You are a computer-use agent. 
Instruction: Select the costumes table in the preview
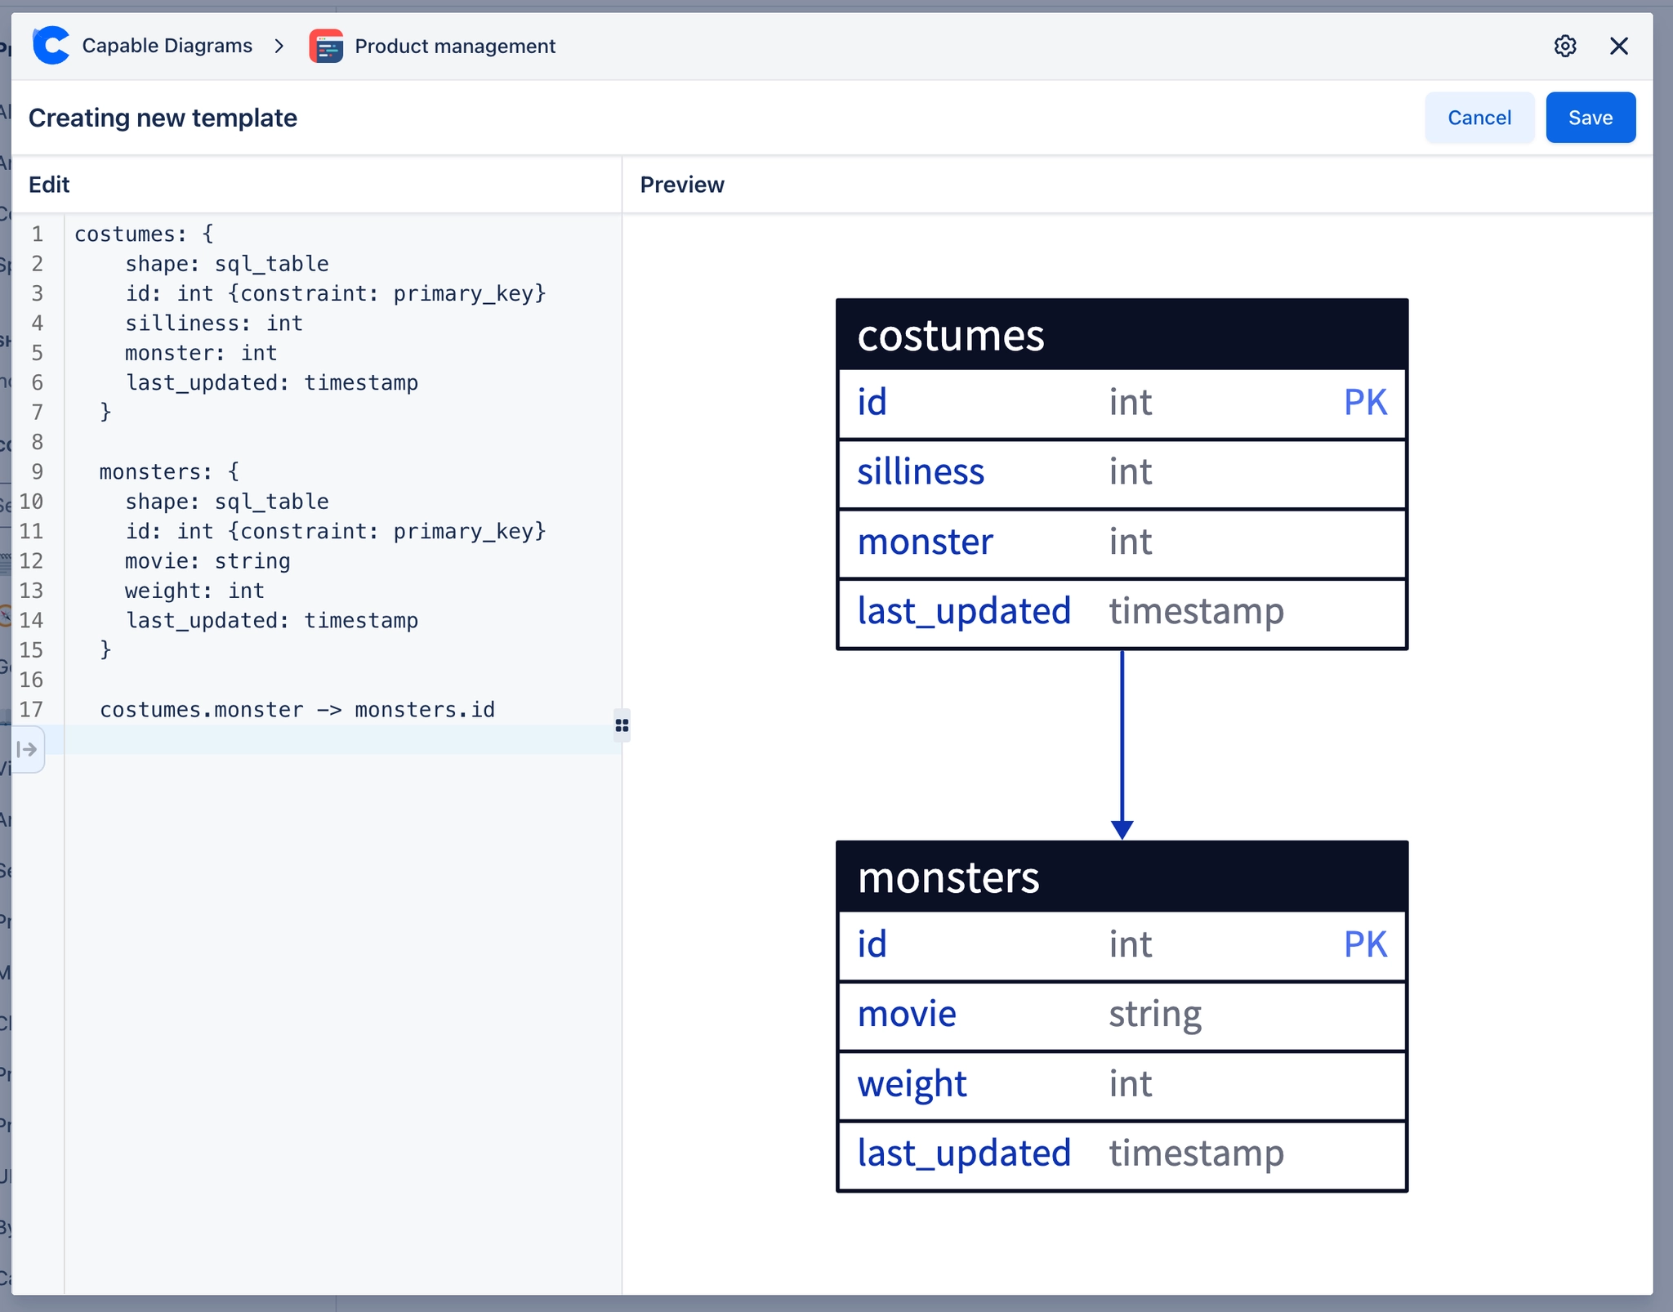click(x=1122, y=335)
